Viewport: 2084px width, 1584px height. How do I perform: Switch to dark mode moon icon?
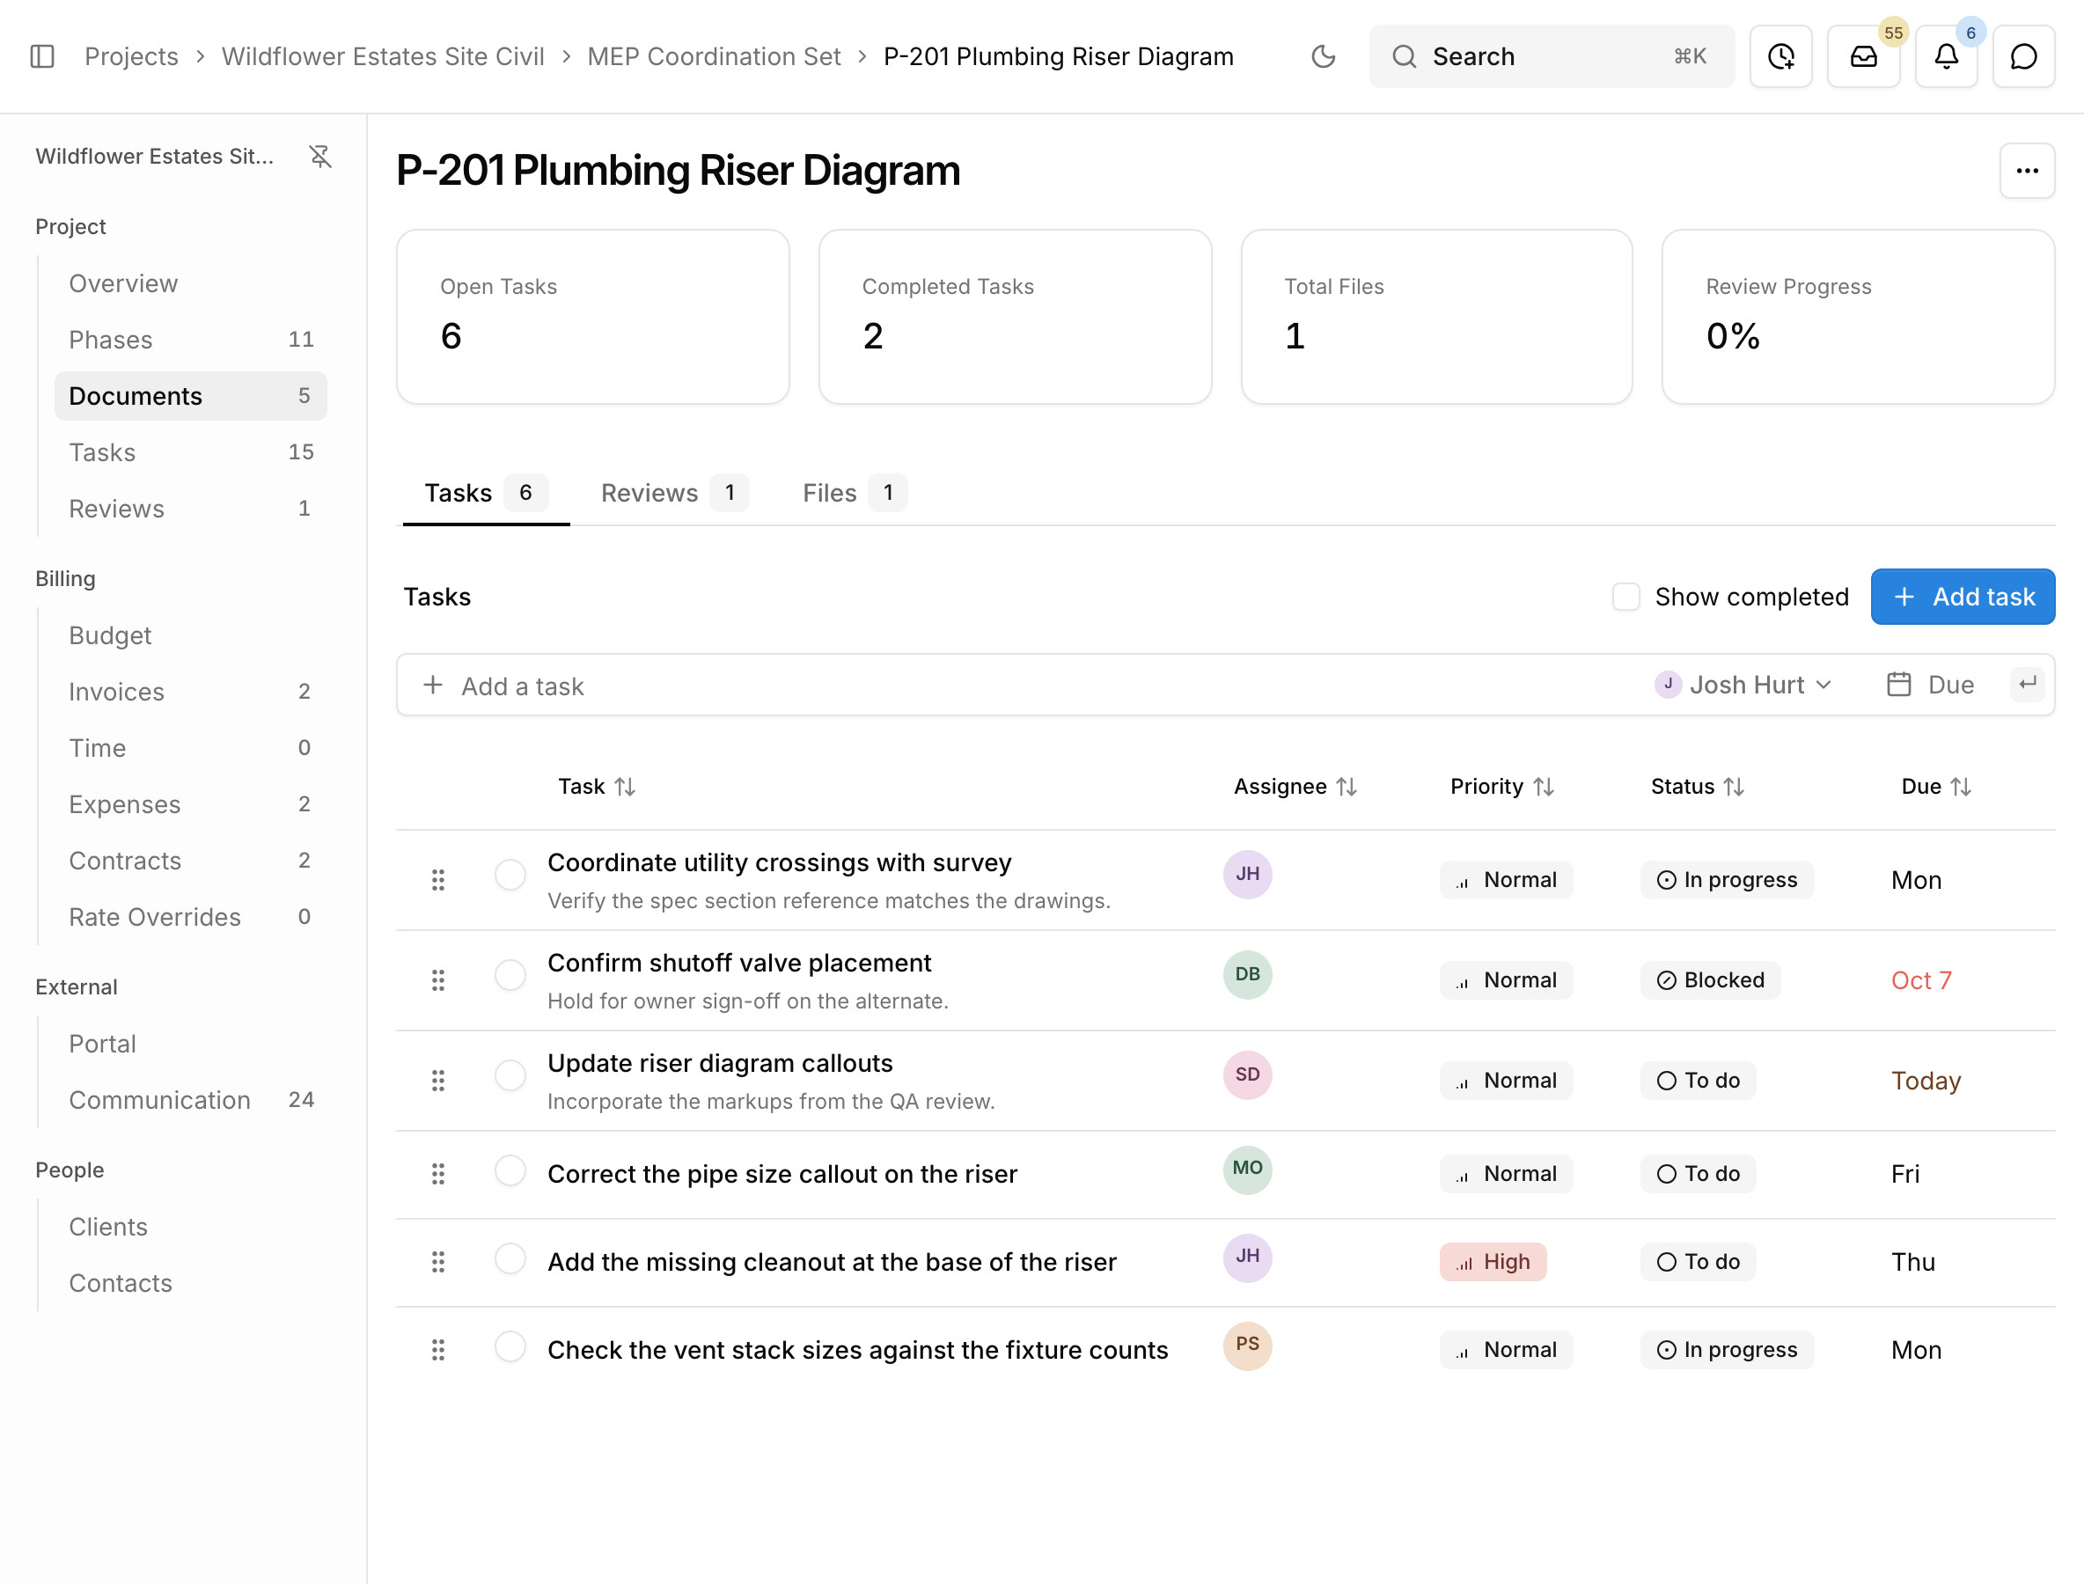1323,56
